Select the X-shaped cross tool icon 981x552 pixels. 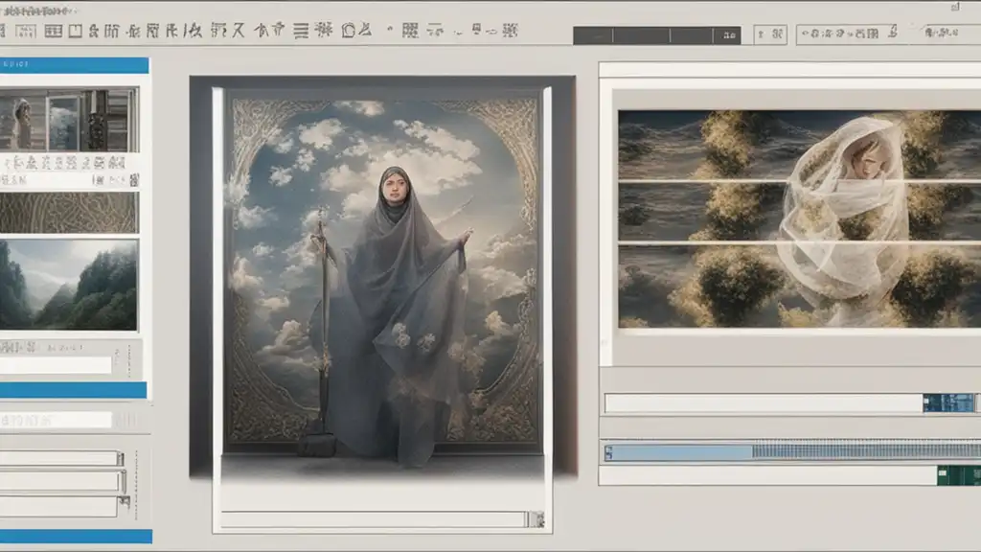239,30
